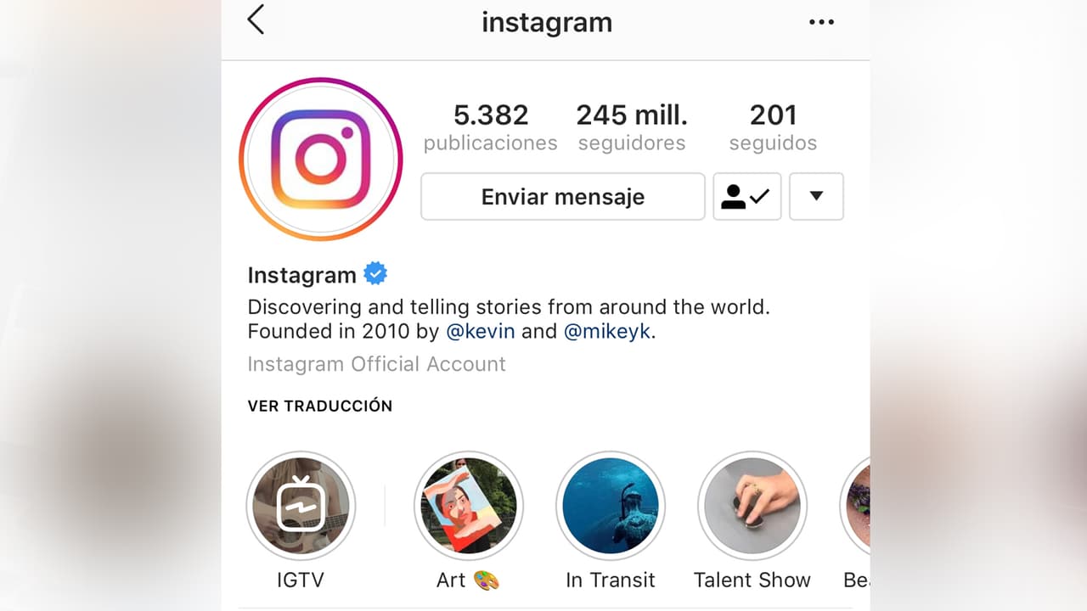View the 201 seguidos list
Screen dimensions: 1087x611
pyautogui.click(x=773, y=127)
